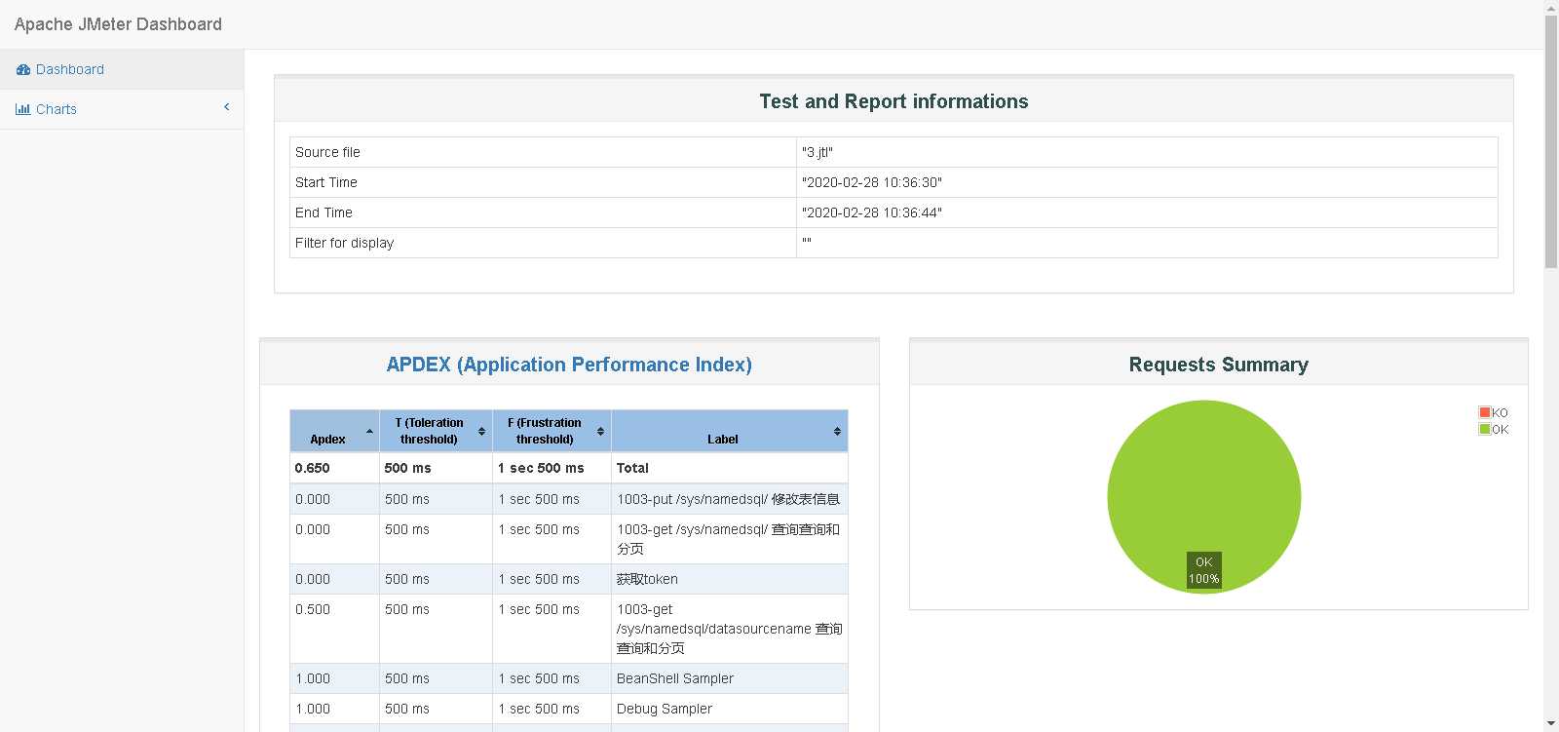1559x732 pixels.
Task: Click the 1003-get /sys/namedsql/ 查询查询和分页 label
Action: pos(729,539)
